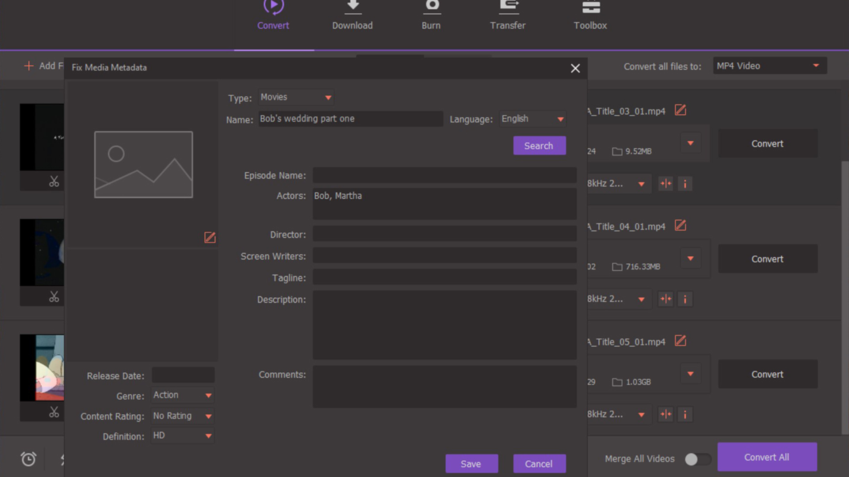
Task: Click the scissor trim icon on first video
Action: (54, 182)
